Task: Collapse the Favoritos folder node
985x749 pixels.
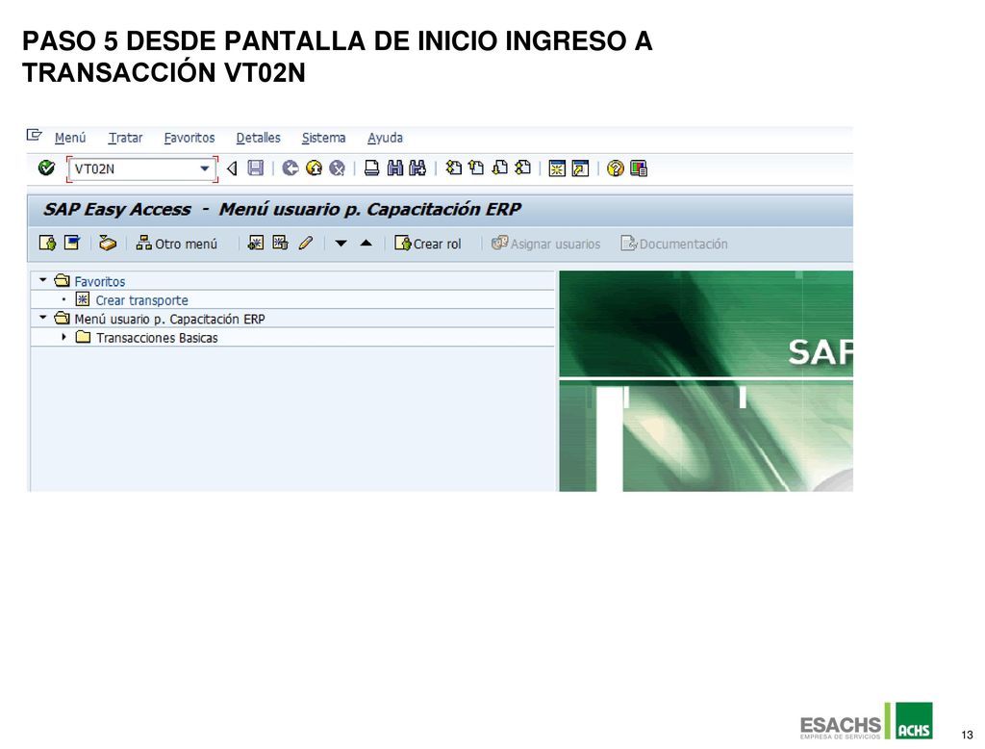Action: point(42,280)
